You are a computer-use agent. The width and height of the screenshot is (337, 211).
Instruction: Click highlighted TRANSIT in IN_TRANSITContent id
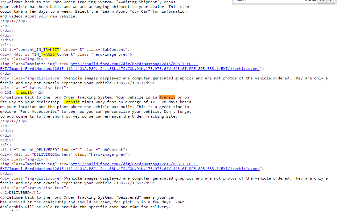tap(49, 54)
